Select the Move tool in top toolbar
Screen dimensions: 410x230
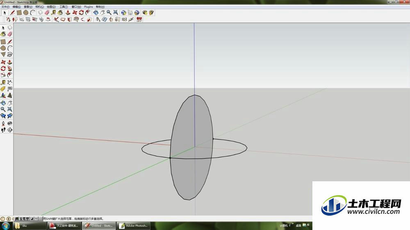click(75, 13)
